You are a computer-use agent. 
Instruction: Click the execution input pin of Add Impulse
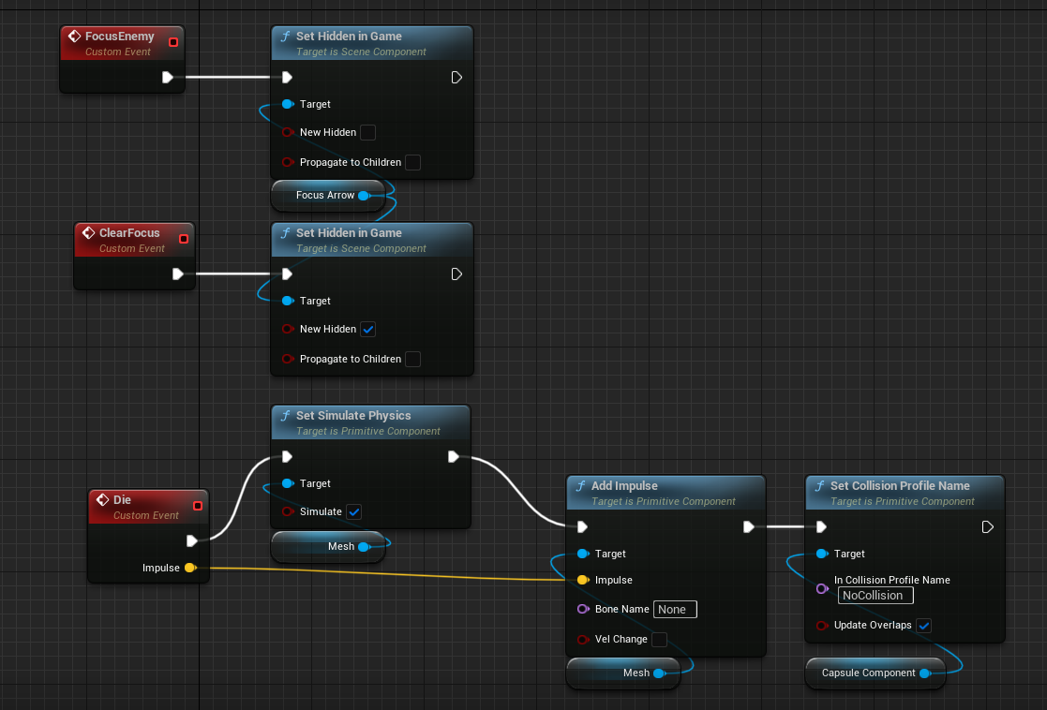click(x=582, y=527)
